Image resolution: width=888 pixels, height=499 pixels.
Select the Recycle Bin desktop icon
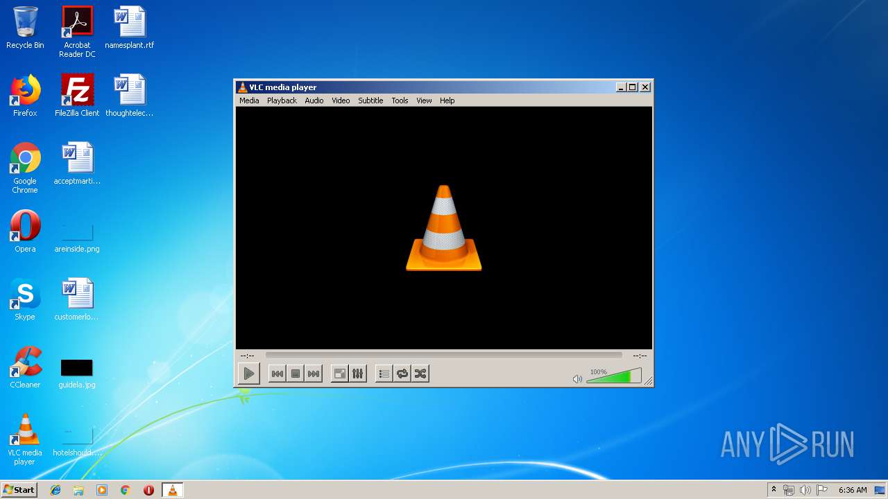pos(25,28)
